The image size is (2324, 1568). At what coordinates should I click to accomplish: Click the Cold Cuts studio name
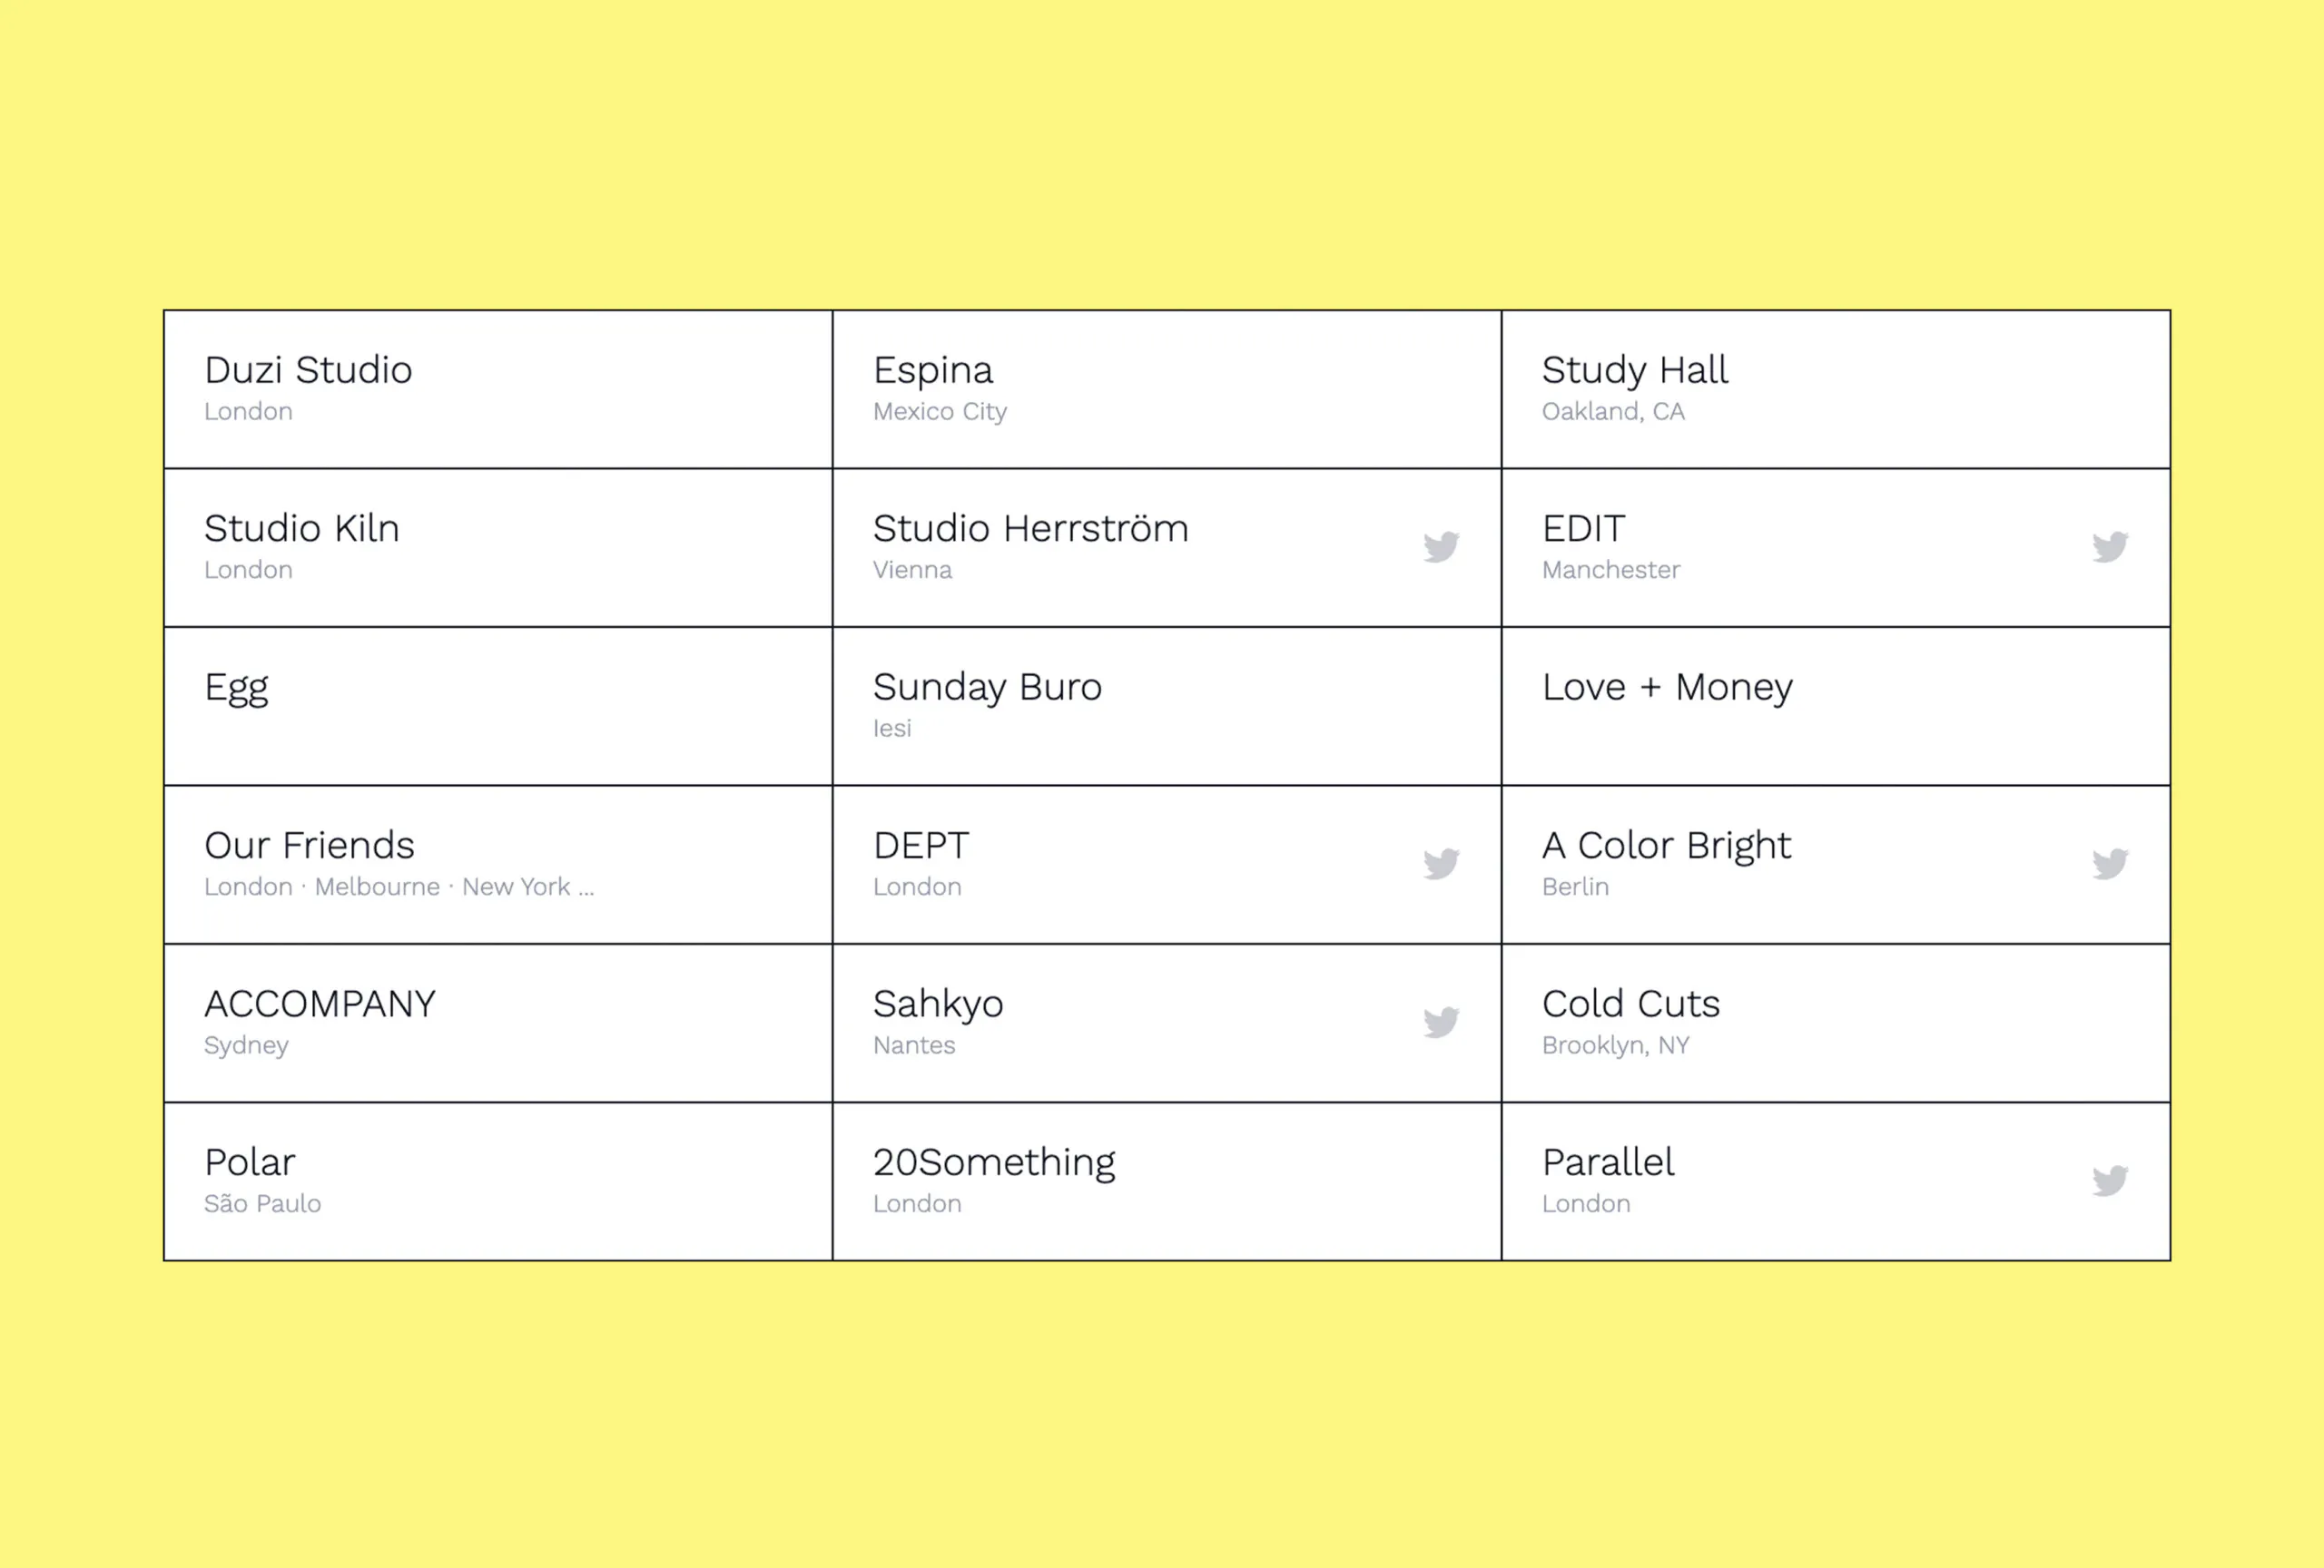point(1630,1004)
